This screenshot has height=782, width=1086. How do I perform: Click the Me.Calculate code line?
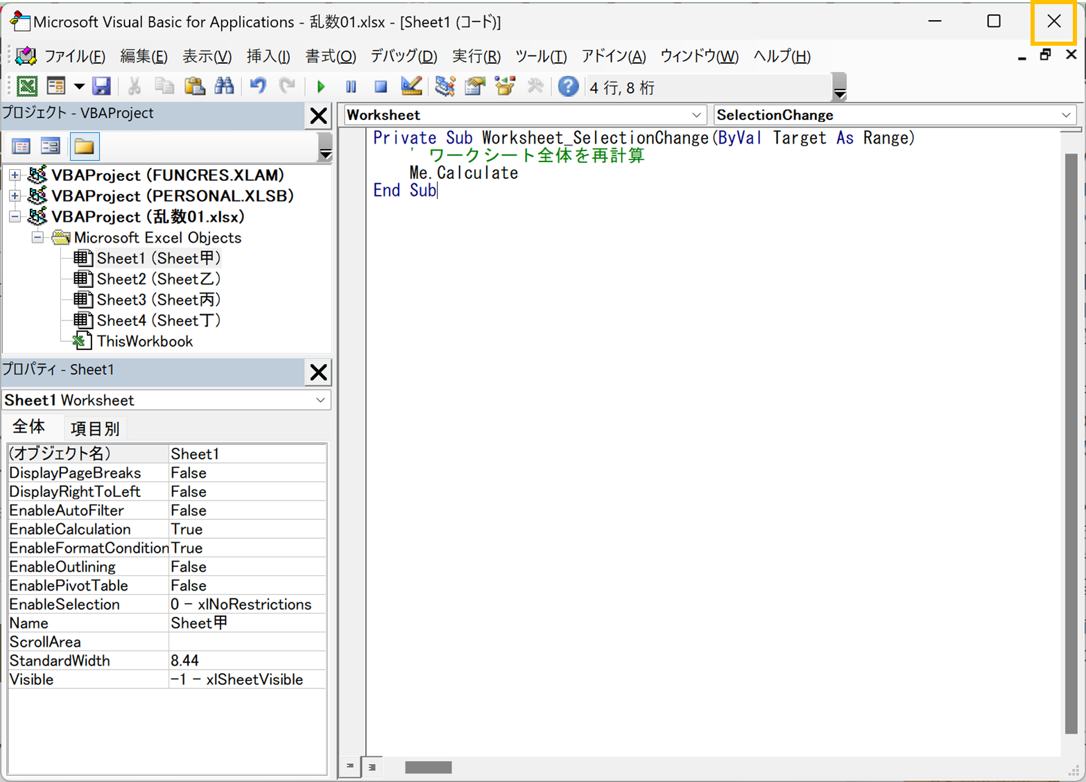coord(463,173)
